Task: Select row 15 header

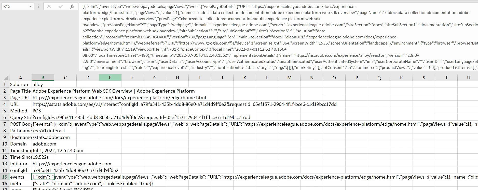Action: (x=5, y=177)
